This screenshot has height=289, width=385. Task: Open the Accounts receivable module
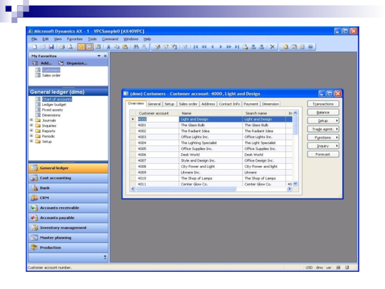pyautogui.click(x=68, y=208)
